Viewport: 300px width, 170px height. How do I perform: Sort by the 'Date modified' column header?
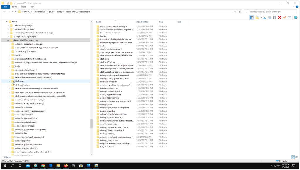pos(142,22)
